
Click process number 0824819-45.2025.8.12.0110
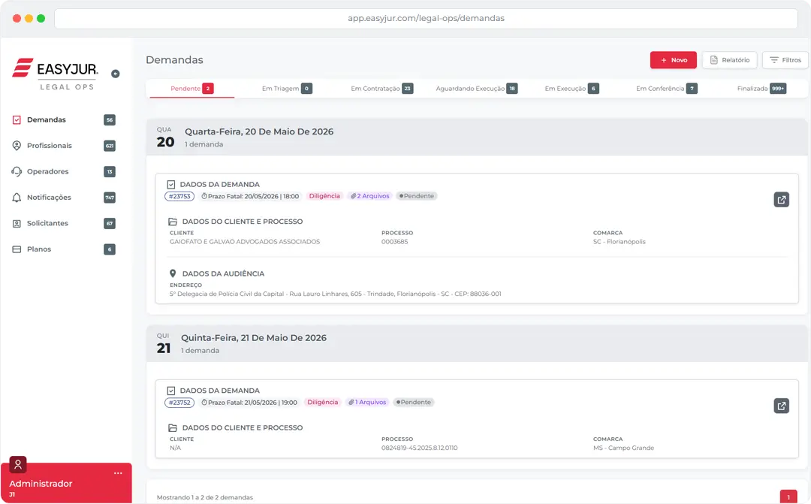click(420, 448)
